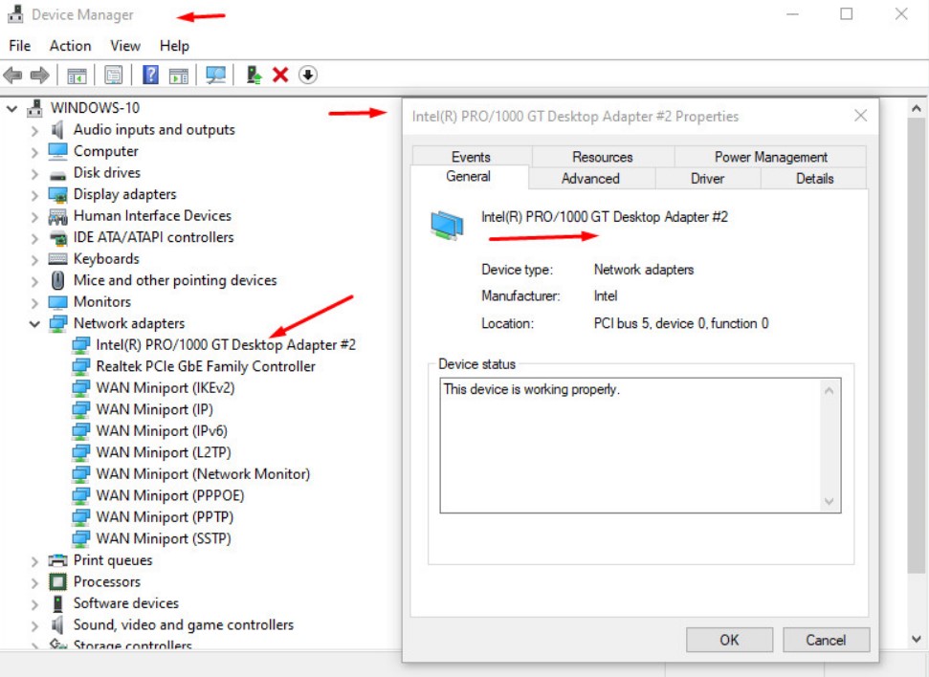This screenshot has width=929, height=677.
Task: Expand the Disk drives node
Action: tap(34, 173)
